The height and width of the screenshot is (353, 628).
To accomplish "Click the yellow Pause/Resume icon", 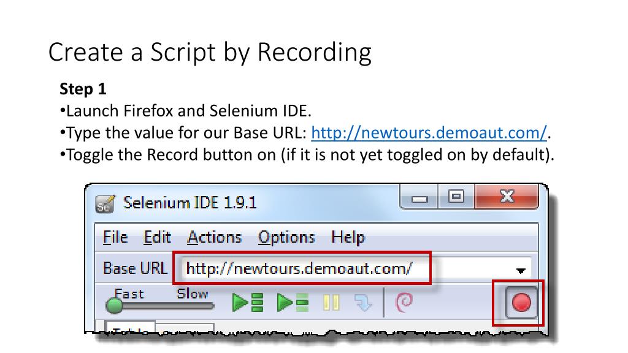I will click(331, 303).
